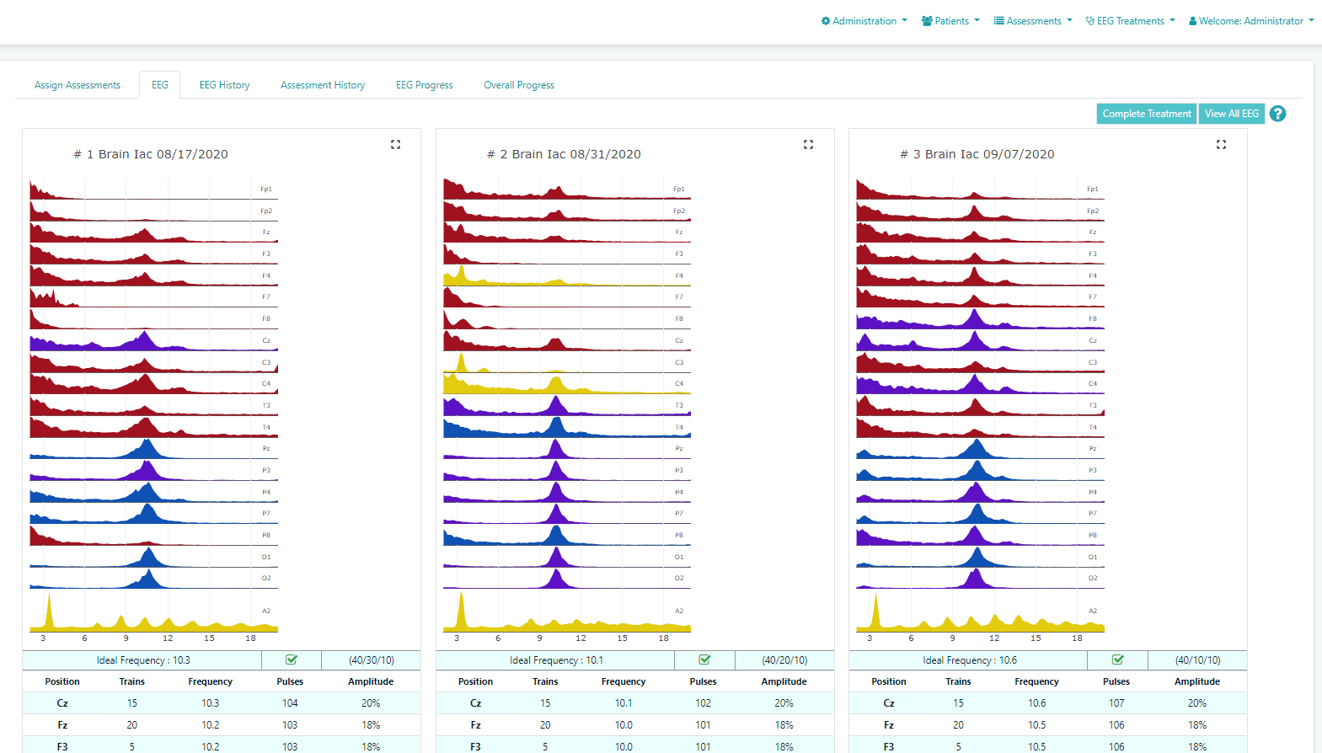Click the yellow A2 spectrum in chart #1
Viewport: 1322px width, 753px height.
(x=153, y=613)
